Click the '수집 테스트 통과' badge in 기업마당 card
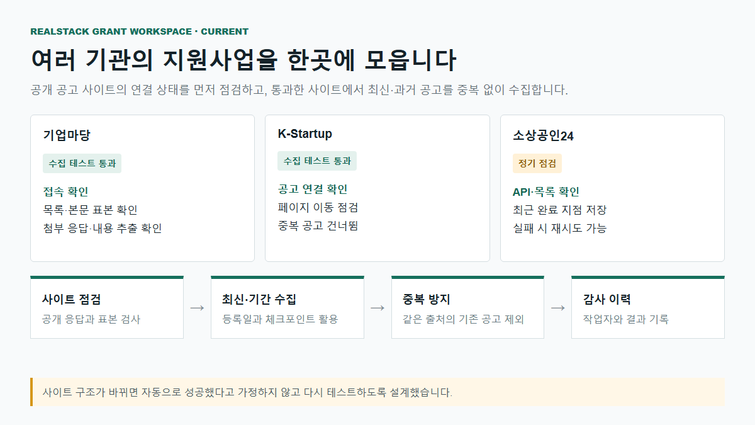 pyautogui.click(x=82, y=164)
